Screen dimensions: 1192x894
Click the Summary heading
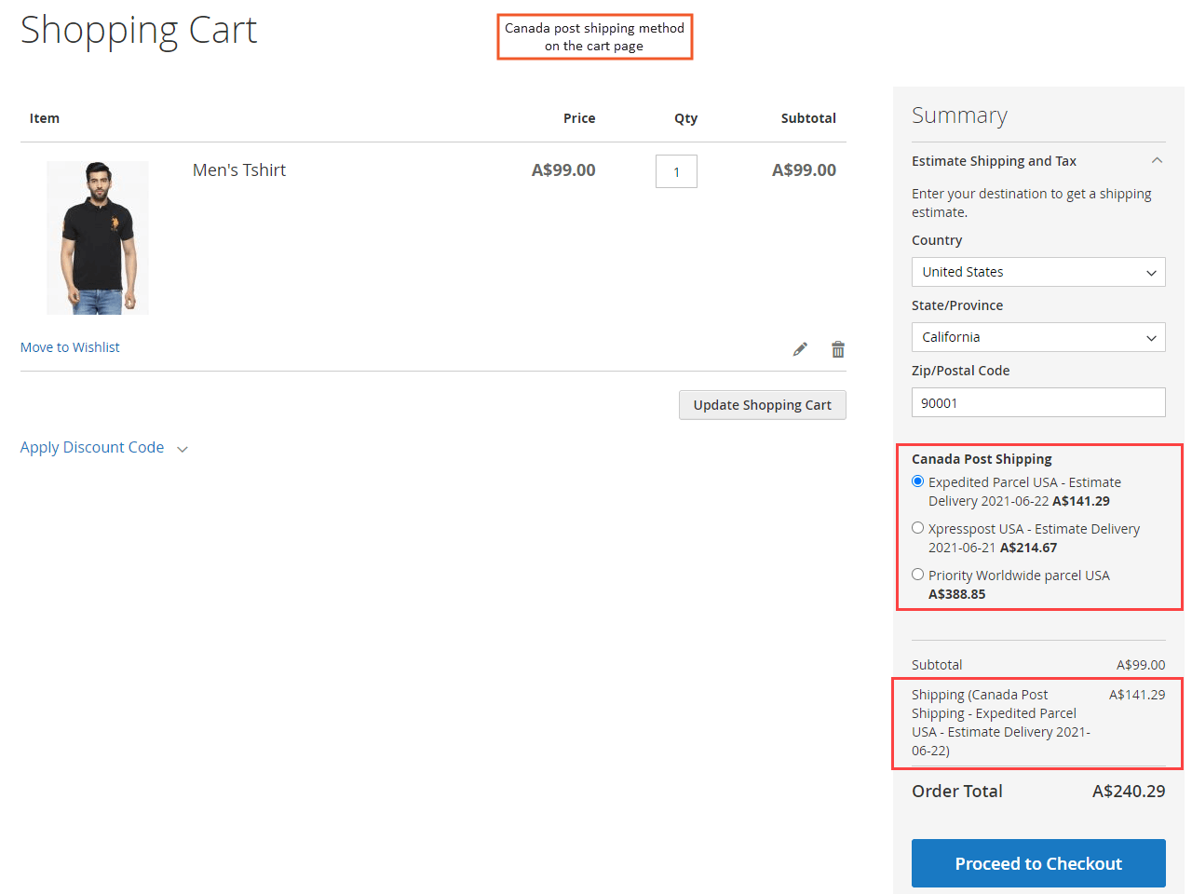coord(959,115)
